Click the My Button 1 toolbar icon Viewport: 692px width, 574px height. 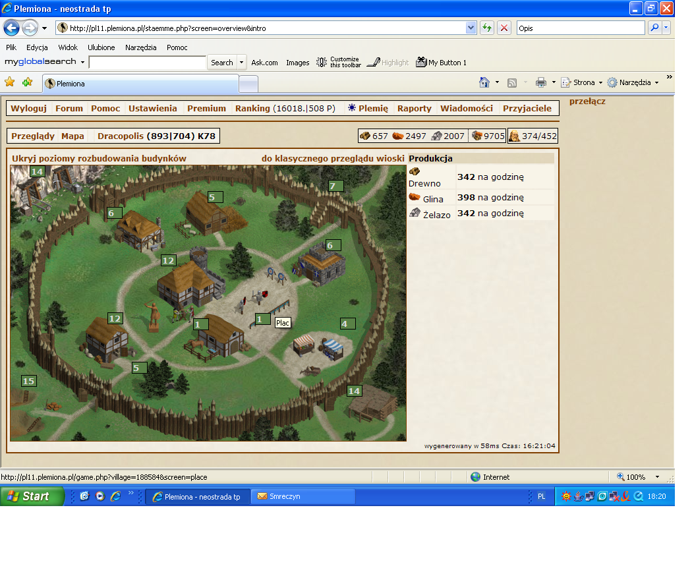pyautogui.click(x=422, y=62)
